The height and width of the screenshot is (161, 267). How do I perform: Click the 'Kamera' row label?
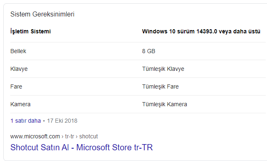coord(21,104)
